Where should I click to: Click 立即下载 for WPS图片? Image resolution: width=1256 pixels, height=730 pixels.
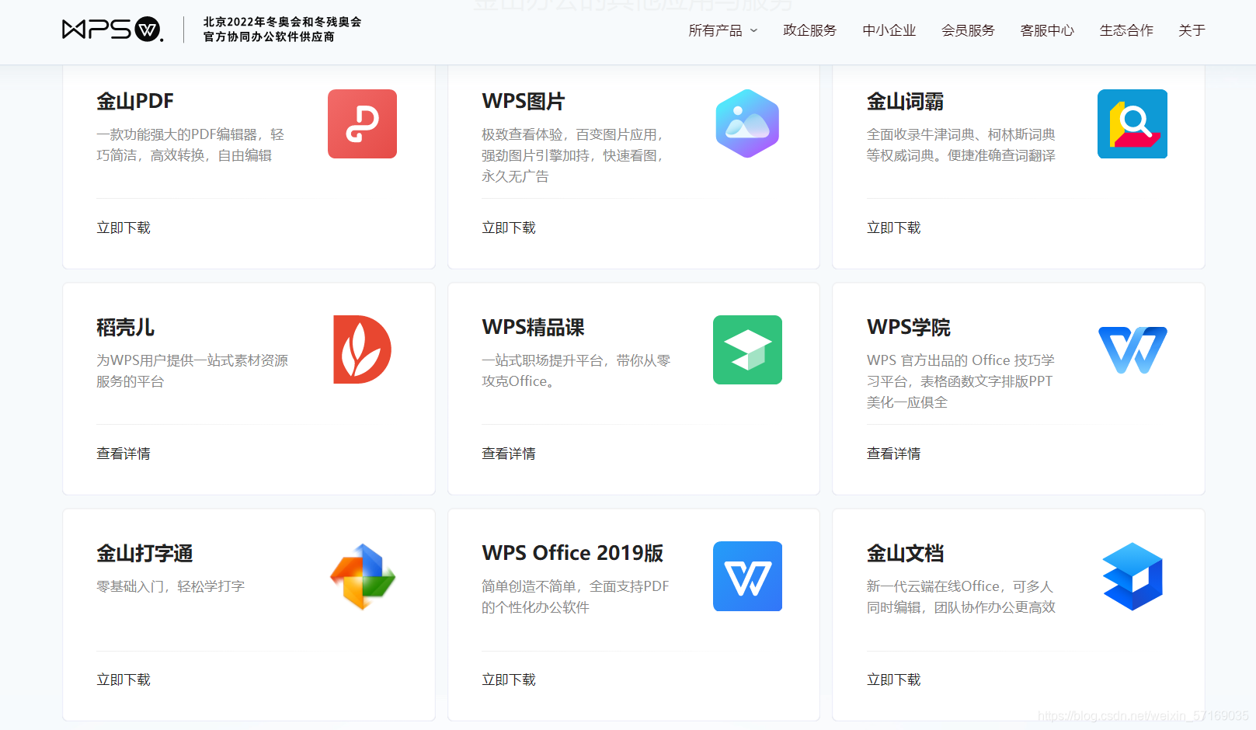tap(509, 228)
